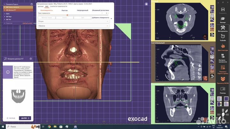230x129 pixels.
Task: Open the Эксперт mode icon
Action: pos(223,19)
